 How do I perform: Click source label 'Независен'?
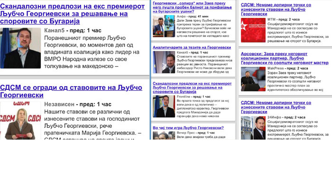[x=59, y=104]
